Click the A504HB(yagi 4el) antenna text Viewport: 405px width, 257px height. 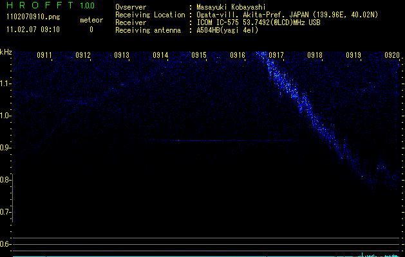pyautogui.click(x=227, y=30)
